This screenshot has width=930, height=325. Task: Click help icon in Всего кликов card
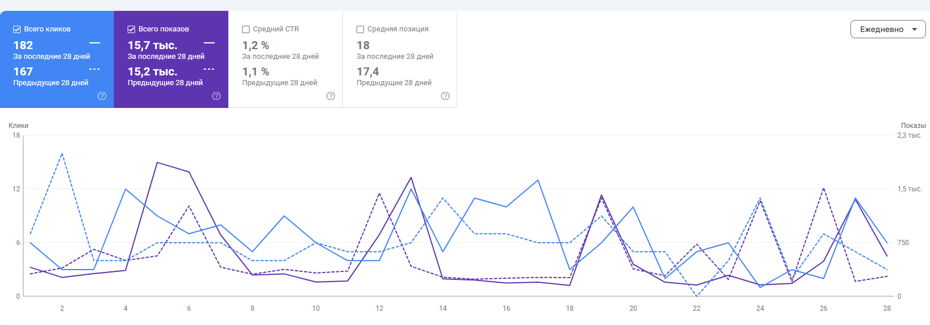click(x=102, y=96)
